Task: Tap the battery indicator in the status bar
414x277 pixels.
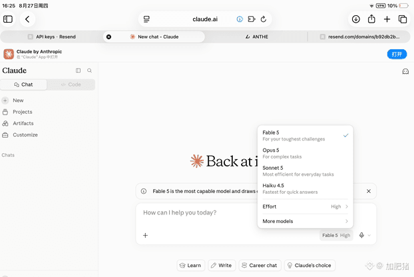Action: click(404, 5)
